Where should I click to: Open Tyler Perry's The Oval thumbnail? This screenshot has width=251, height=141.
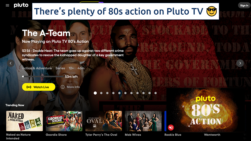[x=104, y=121]
